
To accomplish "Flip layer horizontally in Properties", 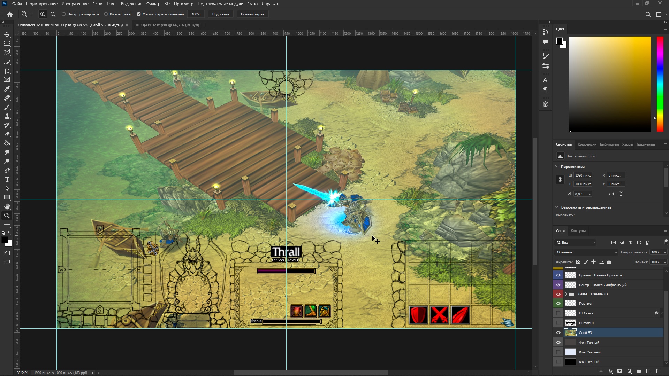I will click(611, 194).
